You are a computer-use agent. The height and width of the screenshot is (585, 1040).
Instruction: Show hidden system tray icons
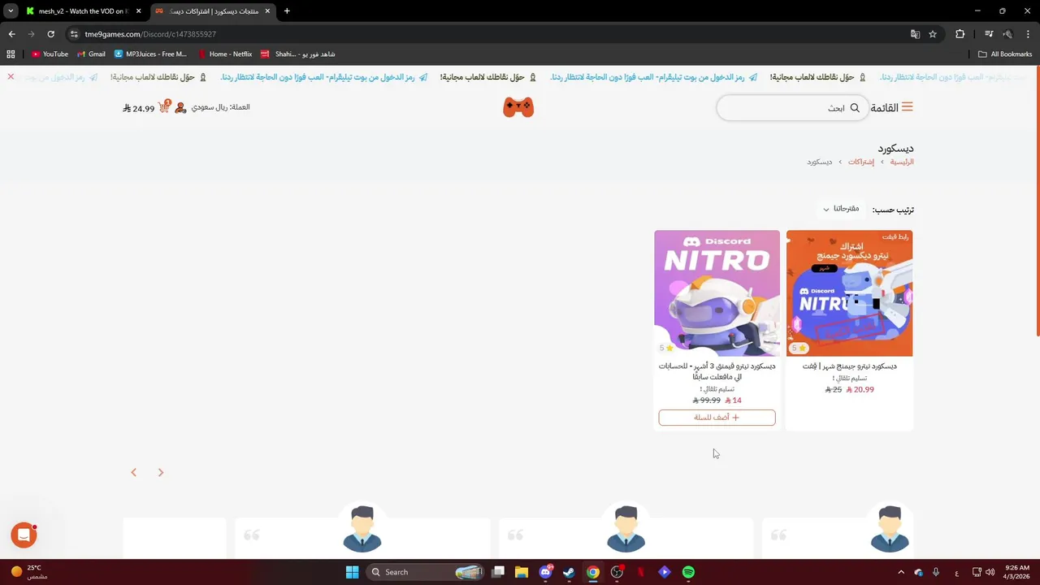pyautogui.click(x=900, y=572)
